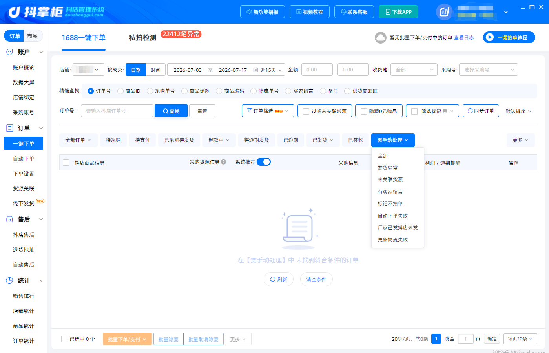Click the 订单号 search input field
Screen dimensions: 549x353
117,111
